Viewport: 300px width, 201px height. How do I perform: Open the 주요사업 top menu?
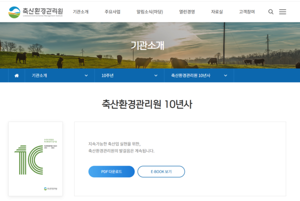pyautogui.click(x=113, y=11)
